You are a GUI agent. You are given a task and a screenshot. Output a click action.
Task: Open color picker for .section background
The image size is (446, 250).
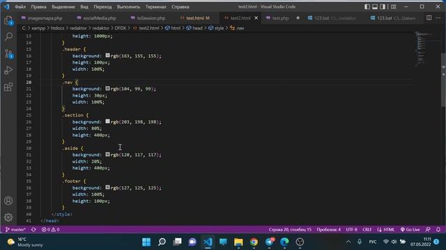(x=107, y=122)
